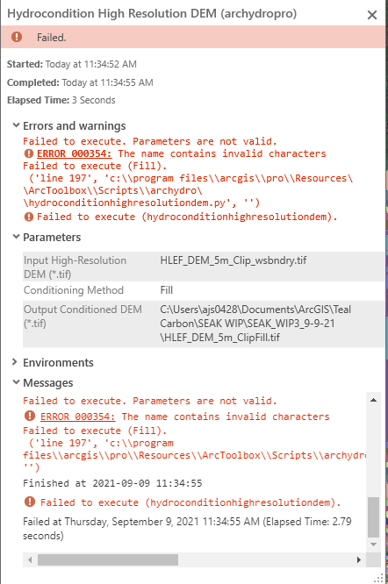Image resolution: width=388 pixels, height=584 pixels.
Task: Click messages vertical scroll up arrow
Action: click(373, 401)
